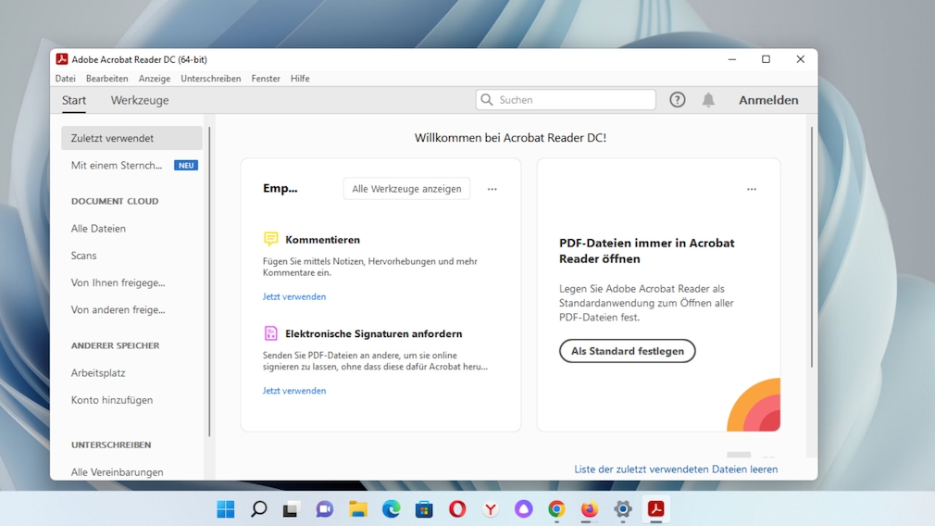Click the Elektronische Signaturen anfordern icon
The image size is (935, 526).
coord(270,333)
